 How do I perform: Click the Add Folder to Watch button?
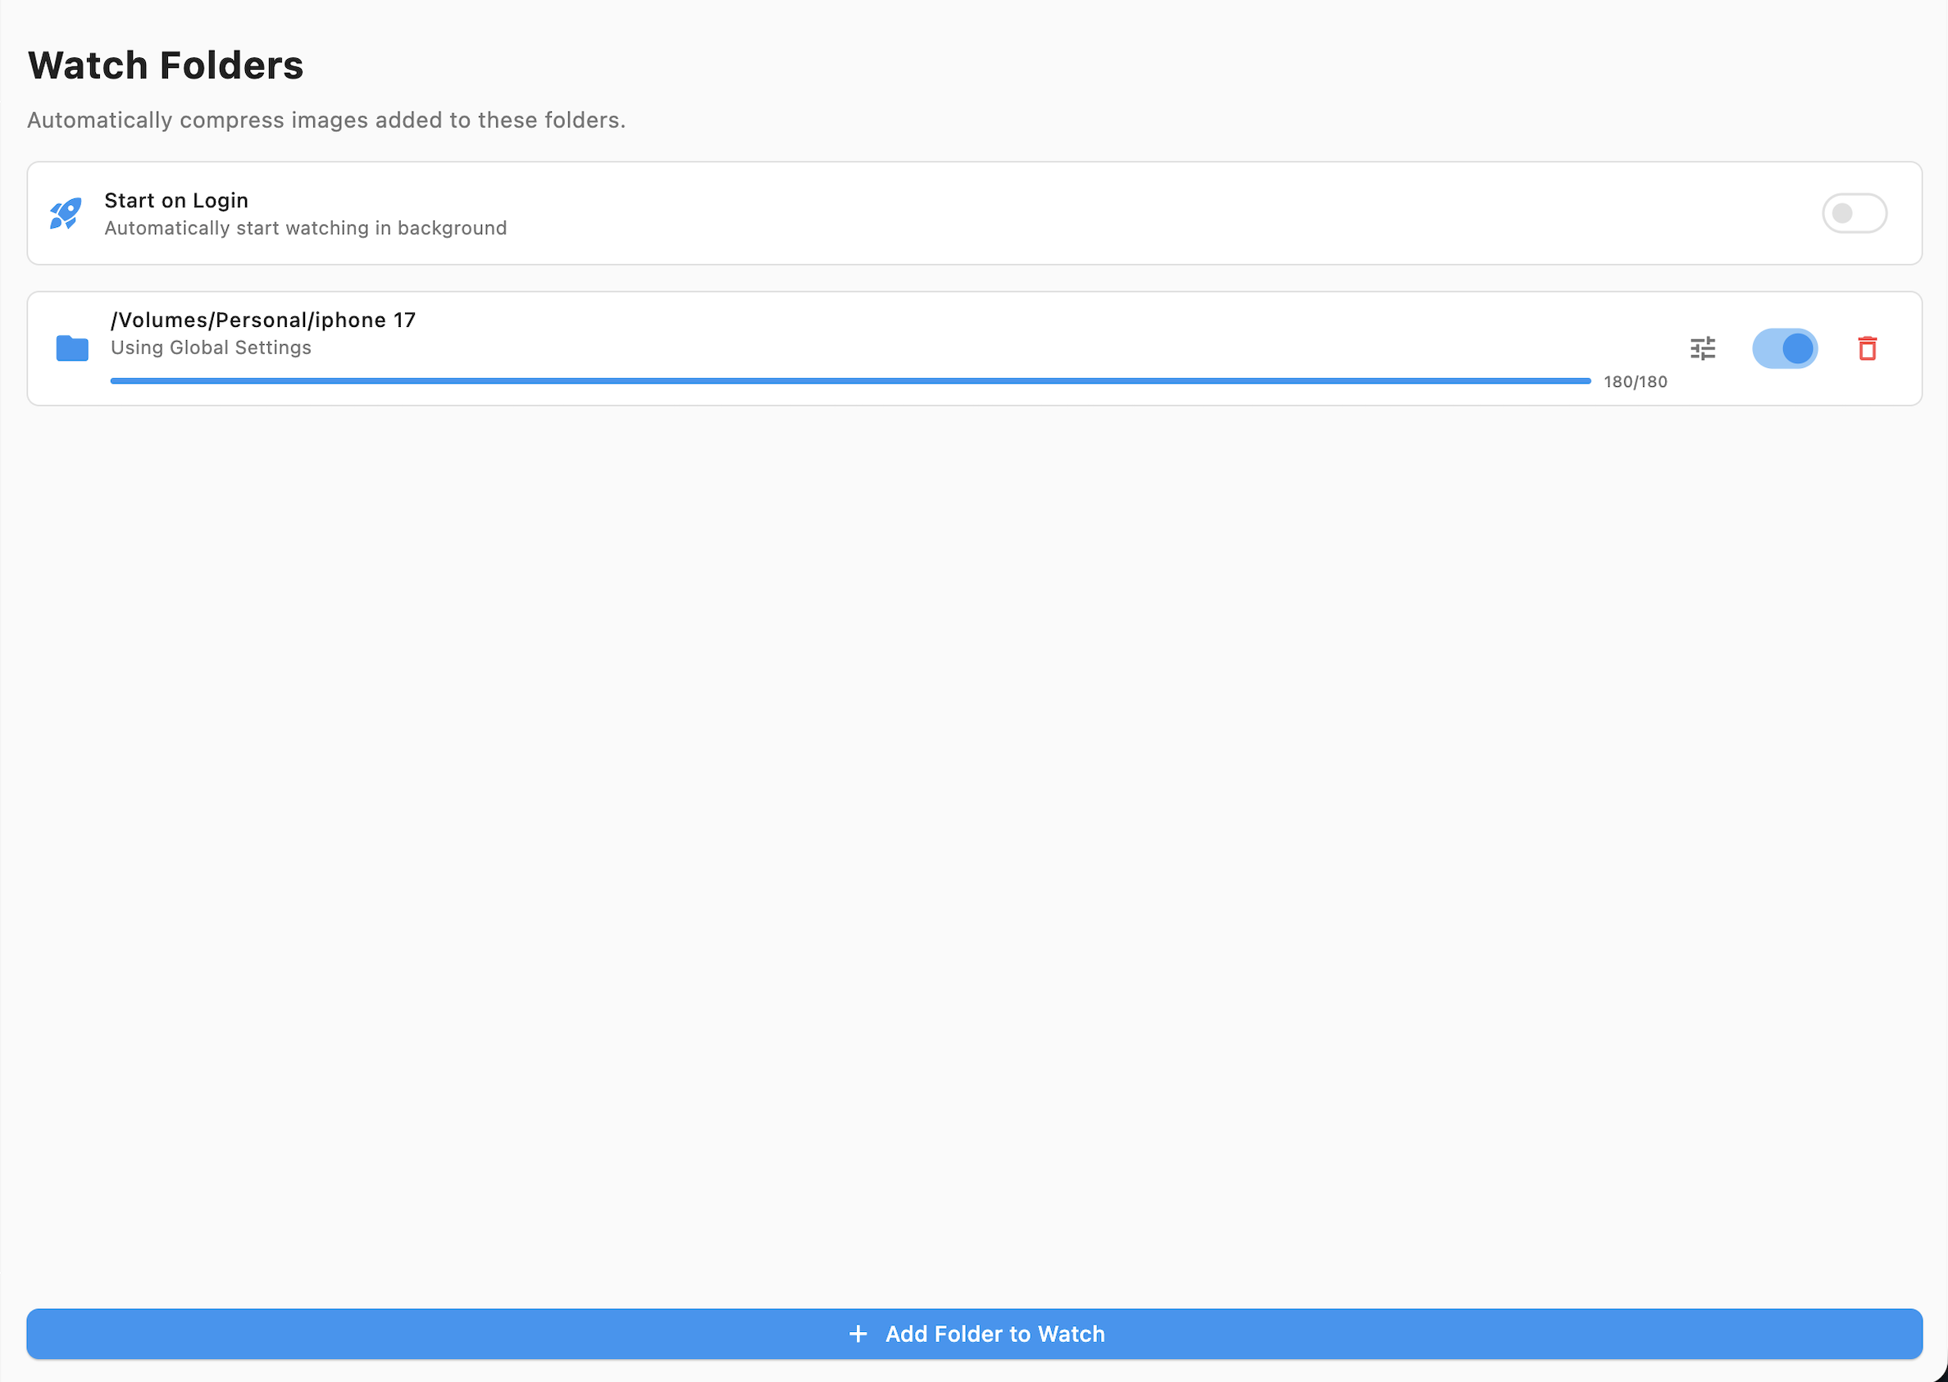pos(975,1334)
